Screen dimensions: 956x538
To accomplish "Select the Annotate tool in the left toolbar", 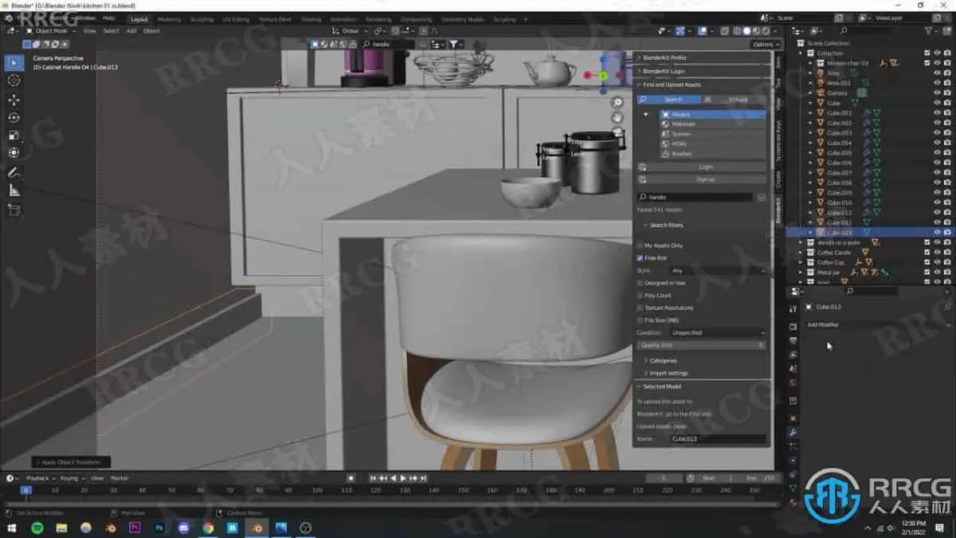I will pyautogui.click(x=13, y=171).
